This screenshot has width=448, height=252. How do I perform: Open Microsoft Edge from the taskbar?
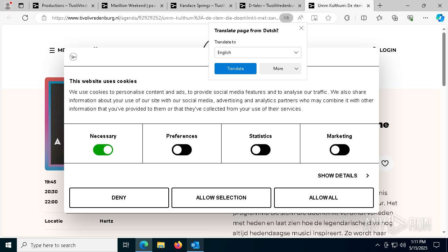(x=144, y=245)
